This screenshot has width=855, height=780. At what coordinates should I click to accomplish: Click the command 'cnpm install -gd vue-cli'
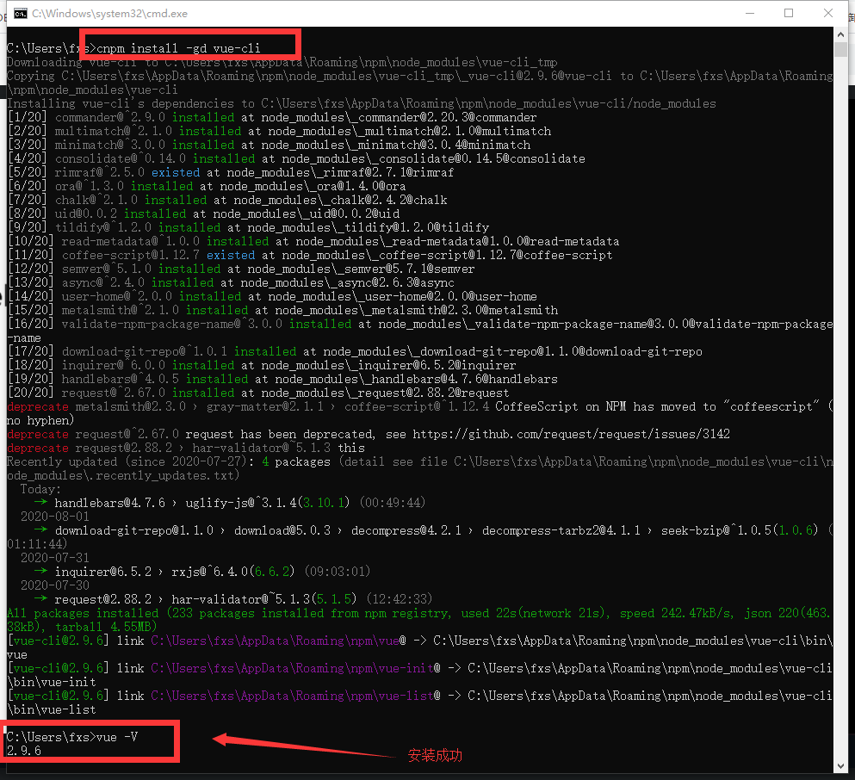click(178, 48)
